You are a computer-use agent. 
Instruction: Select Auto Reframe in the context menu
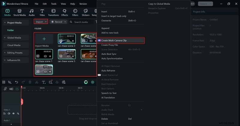coord(108,70)
